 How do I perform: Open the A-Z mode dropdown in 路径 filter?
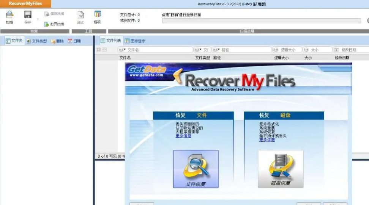click(216, 50)
